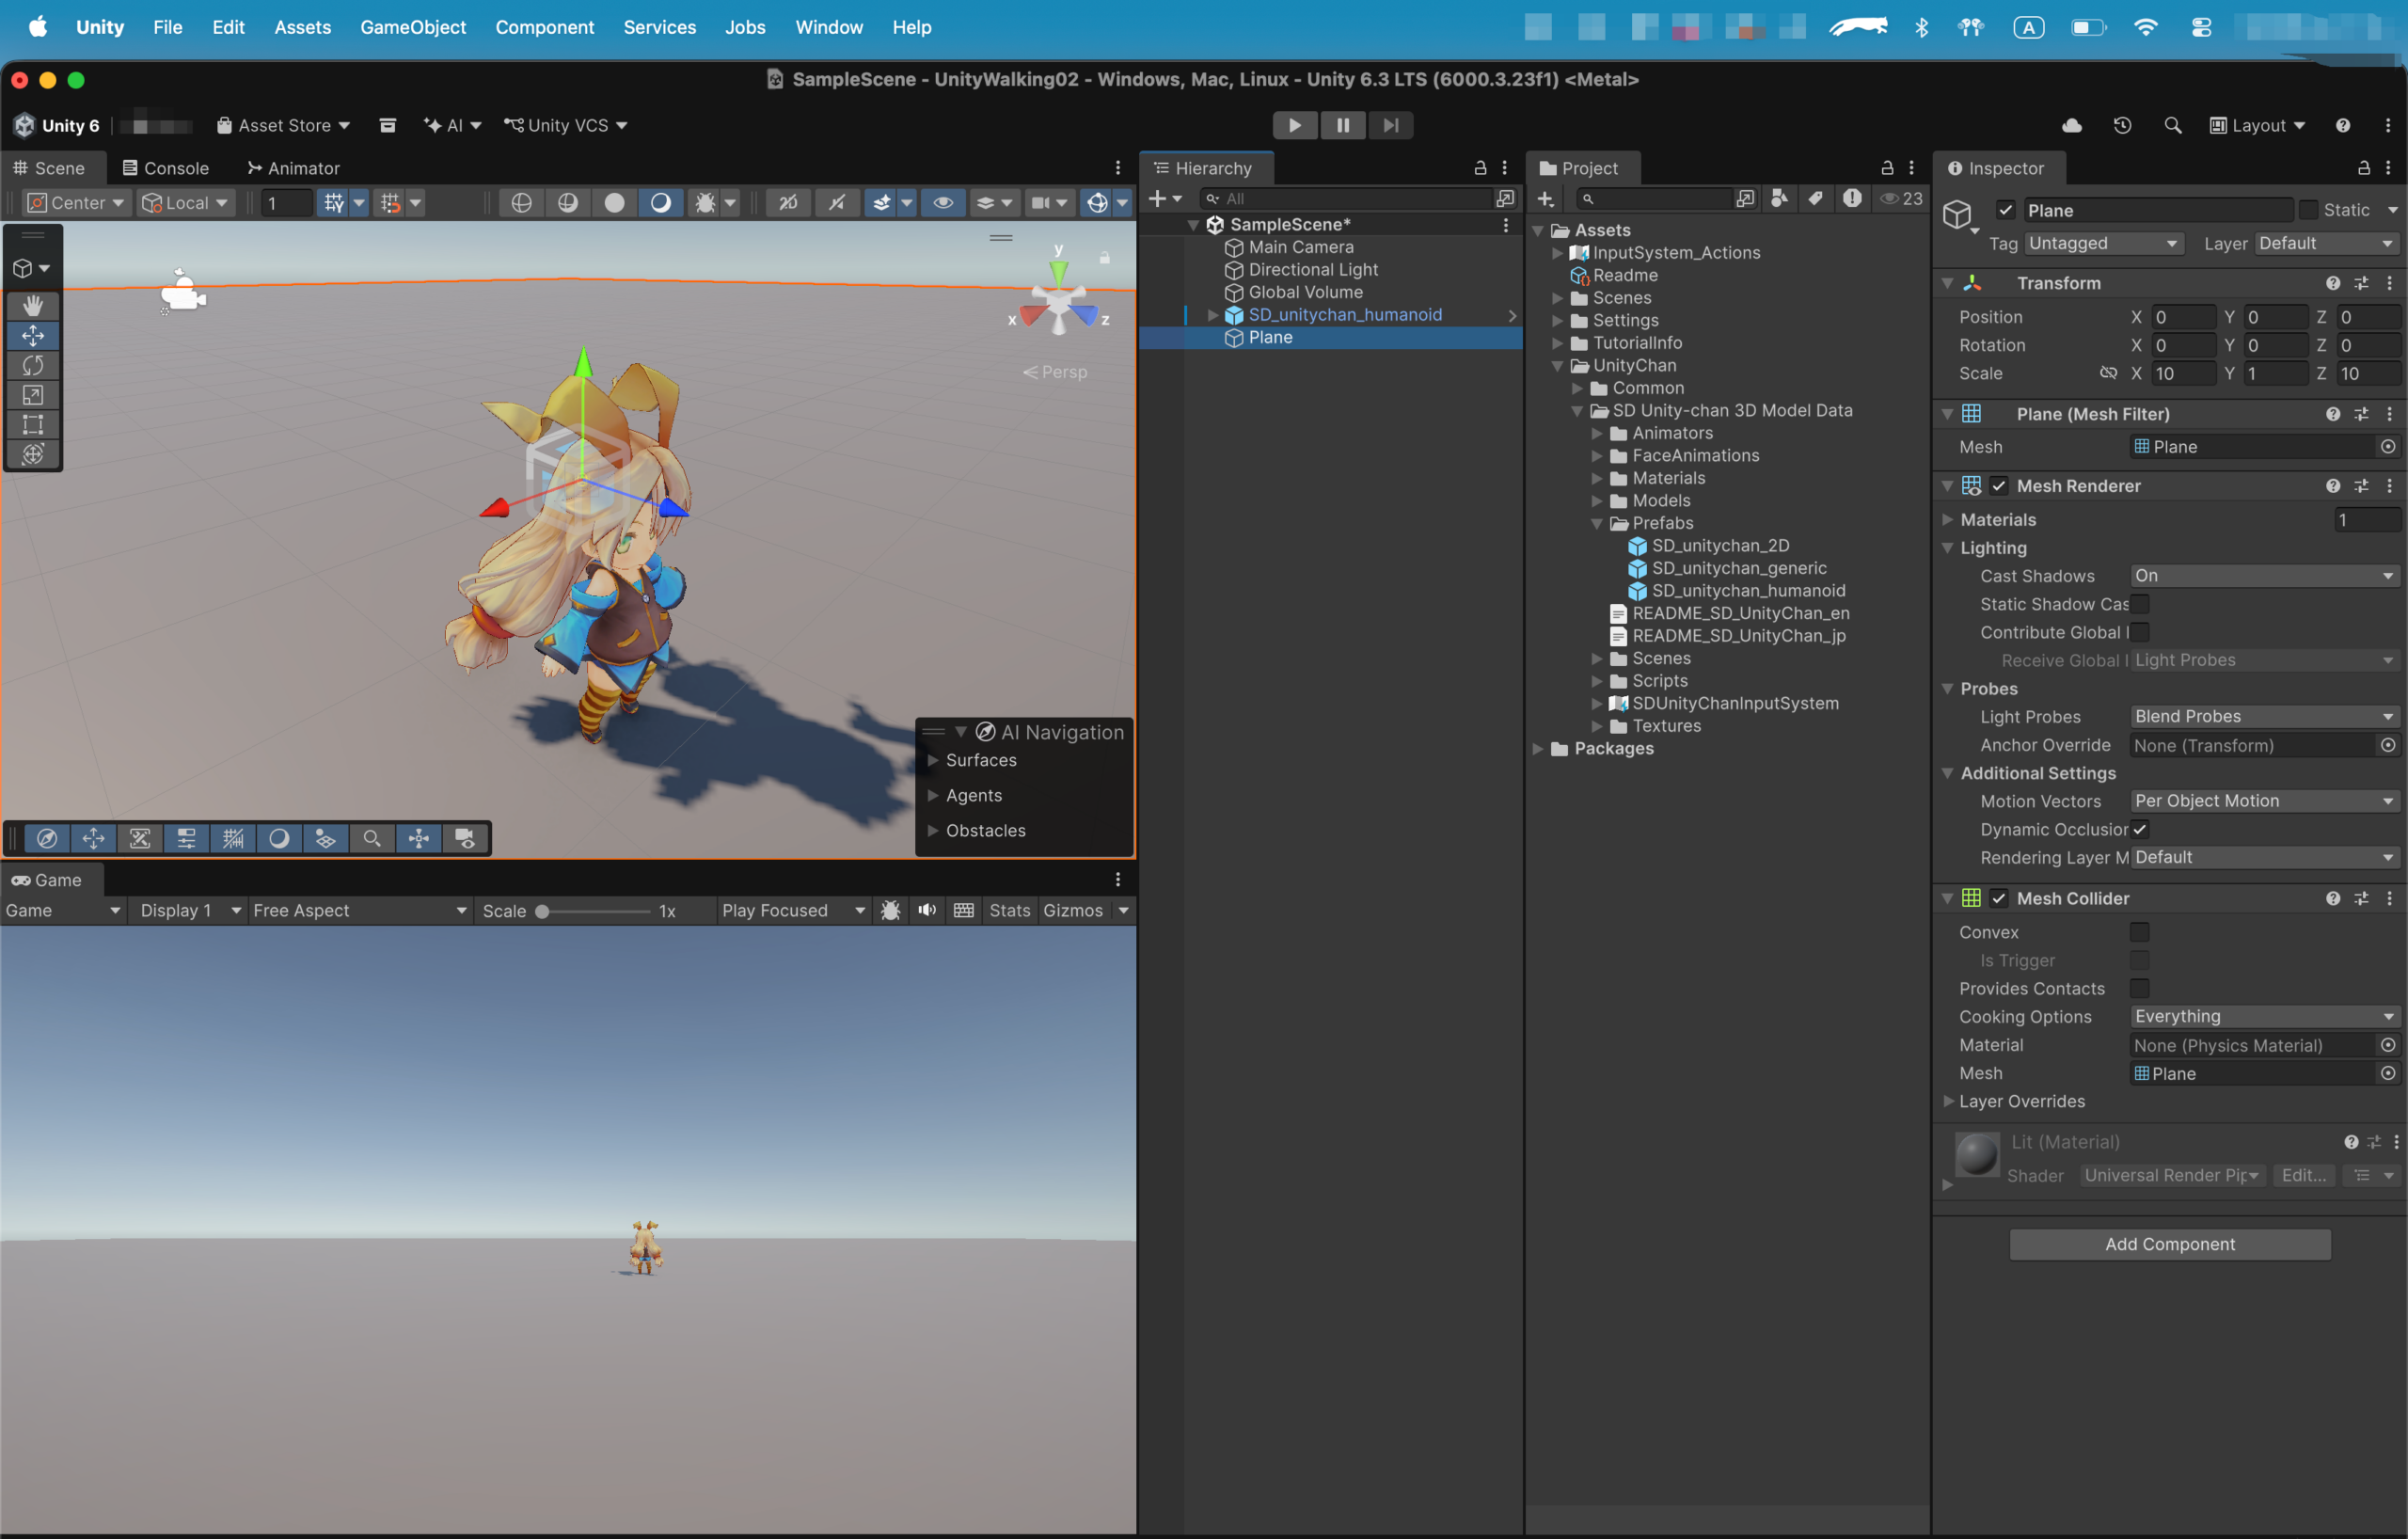Enable the Provides Contacts checkbox

2139,988
